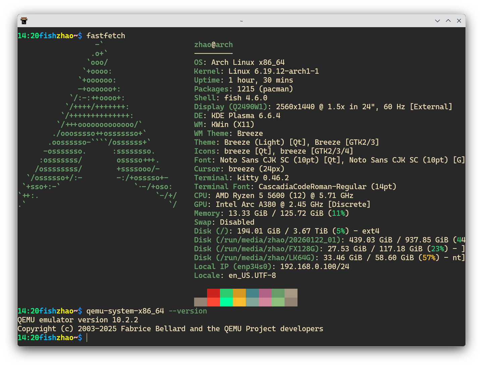Click the Disk LK64G usage line
Viewport: 483px width, 367px height.
click(x=330, y=258)
